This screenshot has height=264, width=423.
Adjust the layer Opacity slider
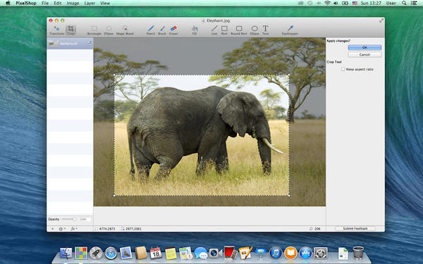(69, 219)
